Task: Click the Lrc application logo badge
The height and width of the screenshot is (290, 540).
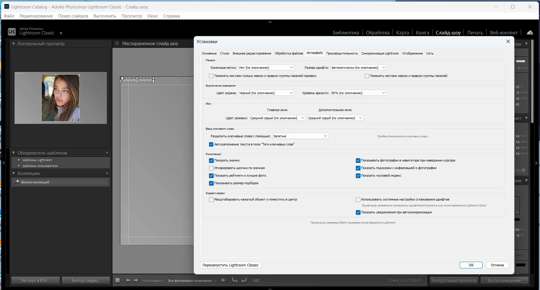Action: click(x=12, y=31)
